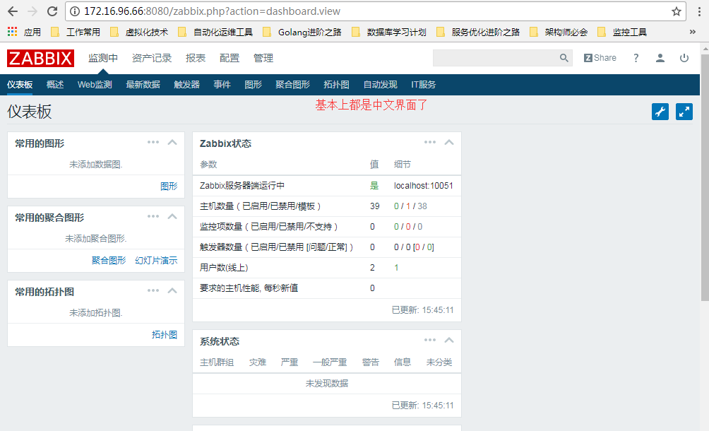Image resolution: width=709 pixels, height=431 pixels.
Task: Follow the 聚合图形 link in favorites widget
Action: tap(109, 261)
